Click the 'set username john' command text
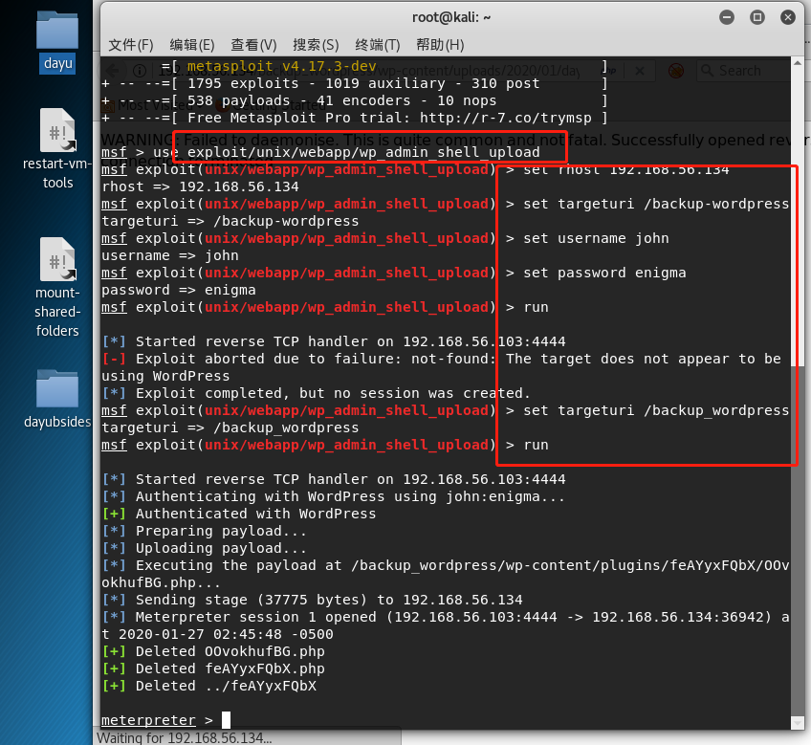Viewport: 811px width, 745px height. [x=596, y=238]
